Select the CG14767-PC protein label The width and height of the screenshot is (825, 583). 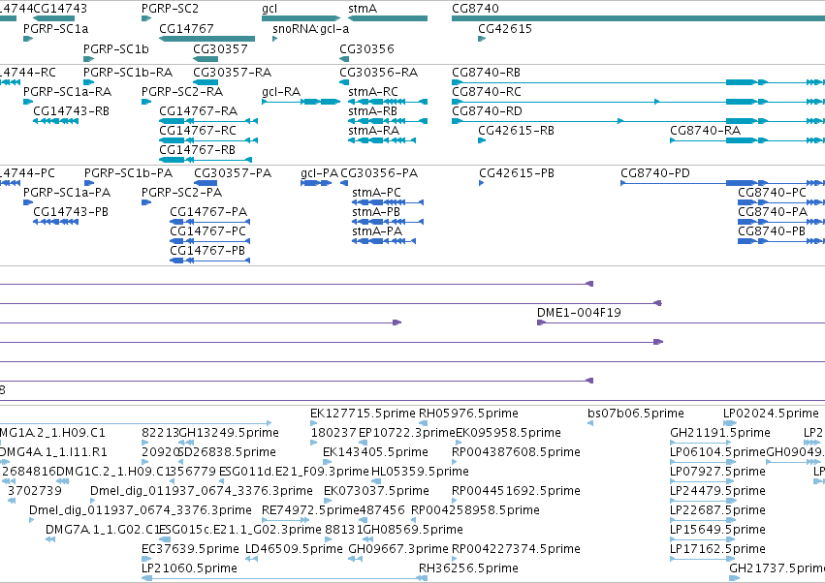coord(207,231)
